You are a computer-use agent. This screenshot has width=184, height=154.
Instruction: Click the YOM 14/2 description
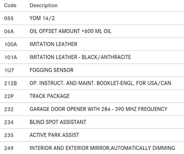42,18
